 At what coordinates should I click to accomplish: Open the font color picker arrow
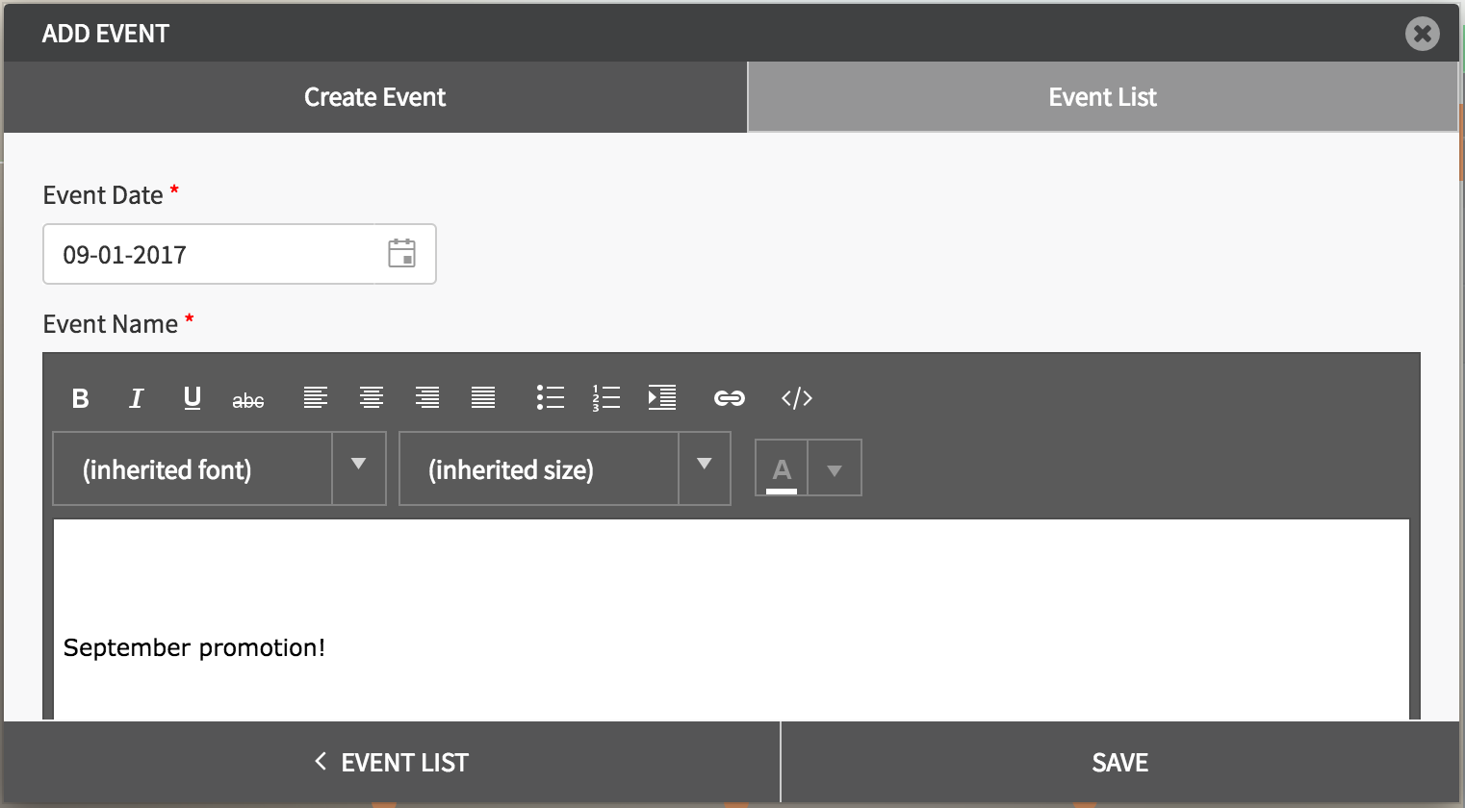pyautogui.click(x=835, y=469)
